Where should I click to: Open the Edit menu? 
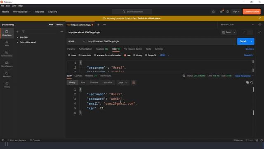[x=8, y=6]
